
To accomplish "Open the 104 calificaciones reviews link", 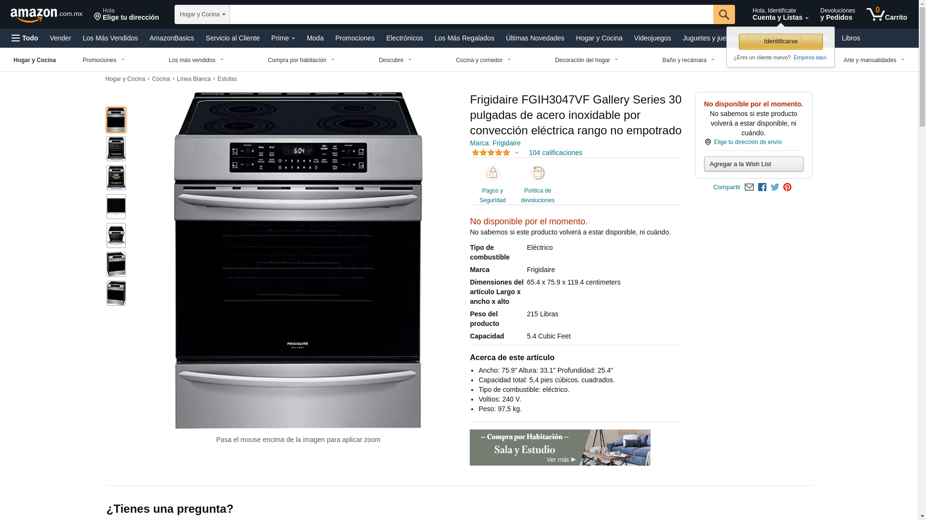I will point(555,153).
